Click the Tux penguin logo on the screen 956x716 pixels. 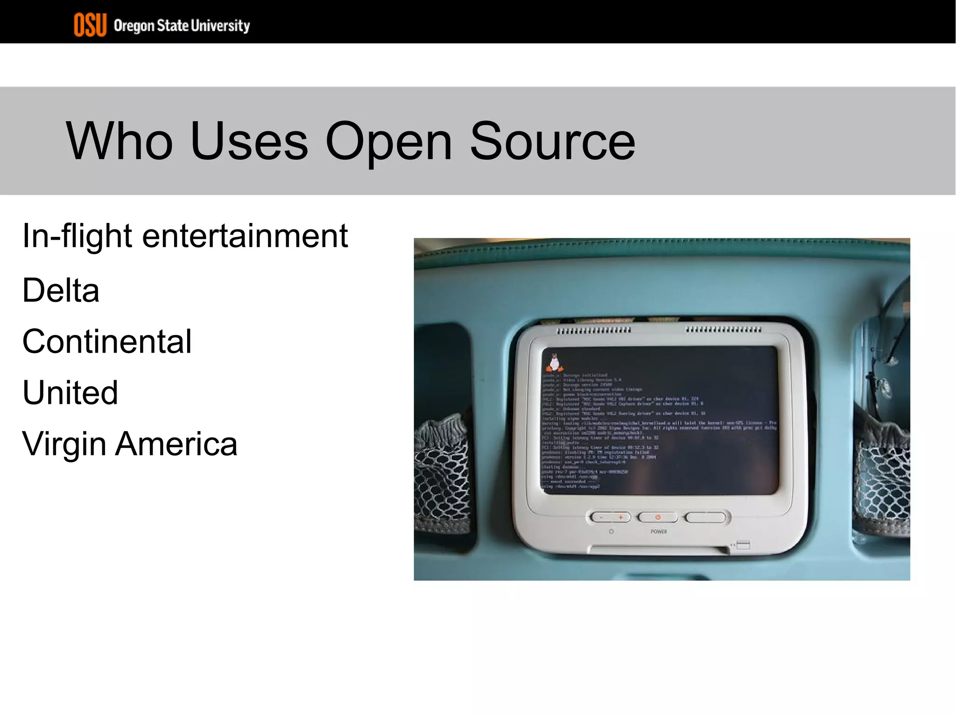(554, 362)
